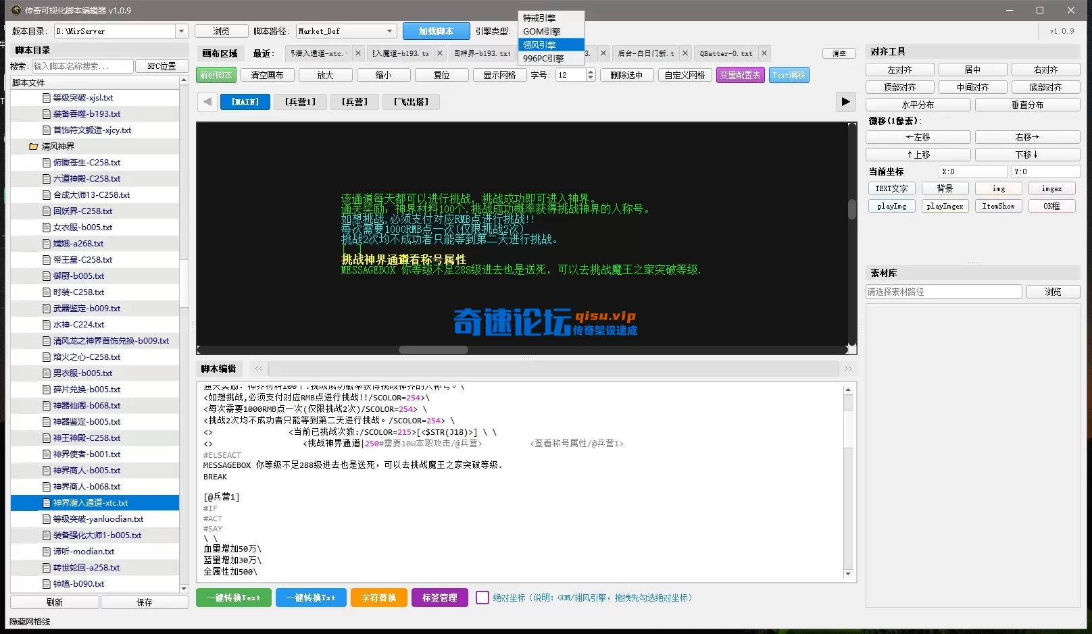Screen dimensions: 1092x634
Task: Select file icon of 等级突破-xjsl.txt
Action: [x=47, y=98]
